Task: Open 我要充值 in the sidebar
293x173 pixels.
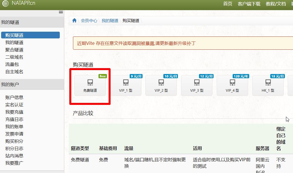Action: [14, 112]
